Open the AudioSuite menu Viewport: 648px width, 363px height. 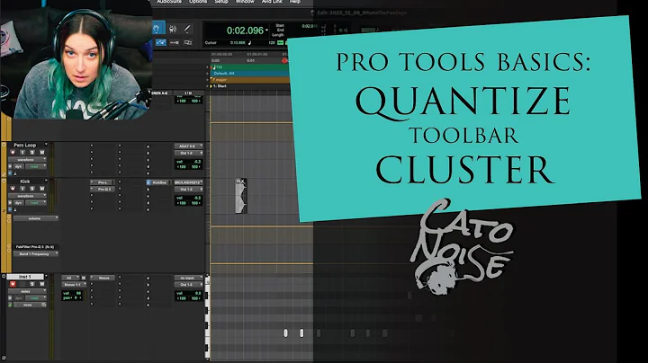pos(169,2)
